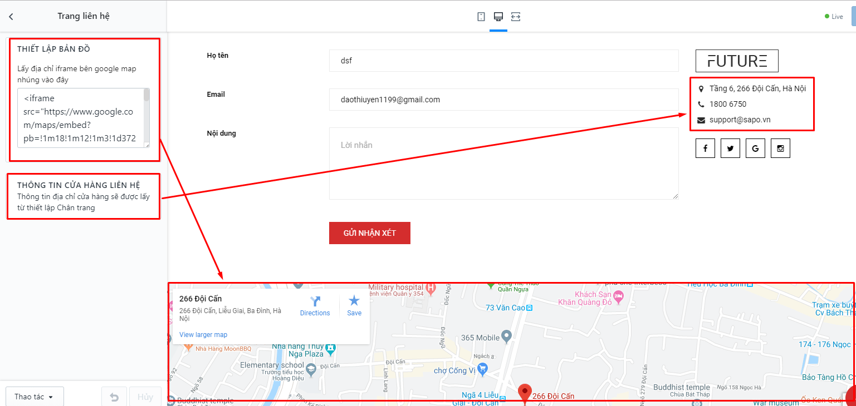Click the 1800 6750 phone number
The width and height of the screenshot is (856, 406).
click(x=728, y=104)
